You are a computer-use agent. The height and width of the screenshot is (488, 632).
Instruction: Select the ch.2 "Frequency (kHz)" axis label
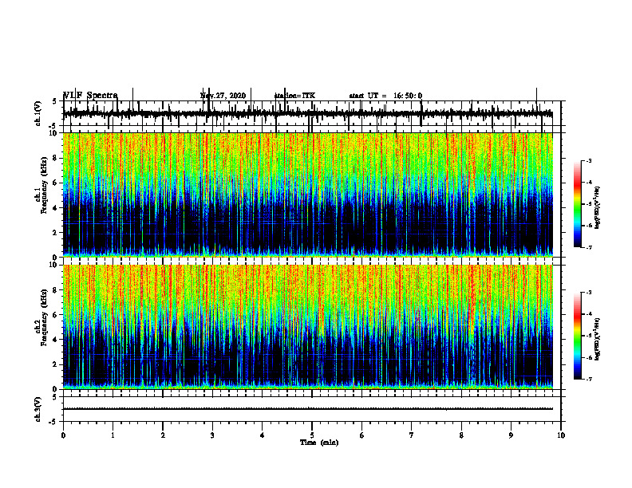[43, 317]
